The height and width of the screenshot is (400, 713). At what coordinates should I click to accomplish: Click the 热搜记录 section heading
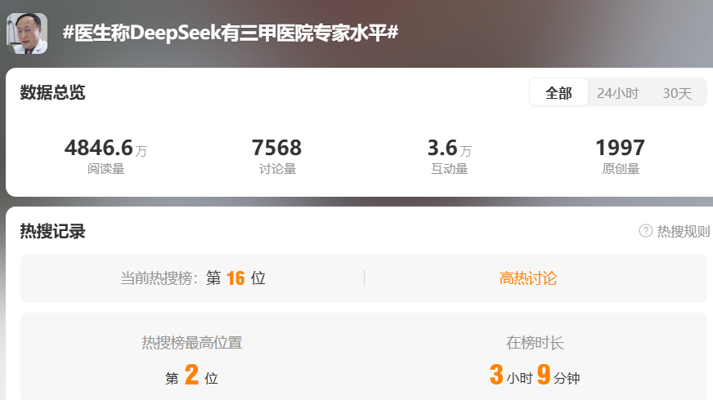[x=52, y=231]
